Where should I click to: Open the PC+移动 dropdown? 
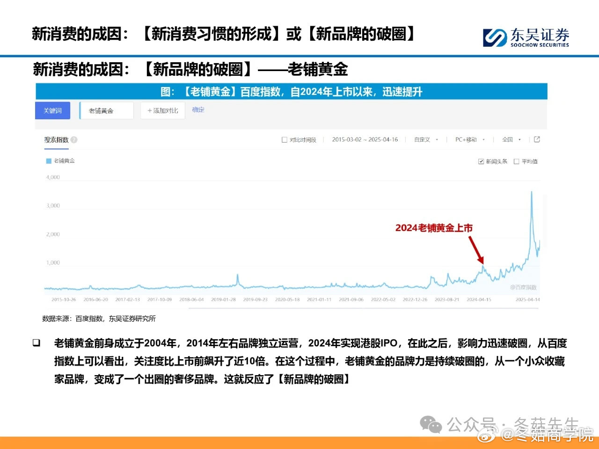(x=470, y=139)
